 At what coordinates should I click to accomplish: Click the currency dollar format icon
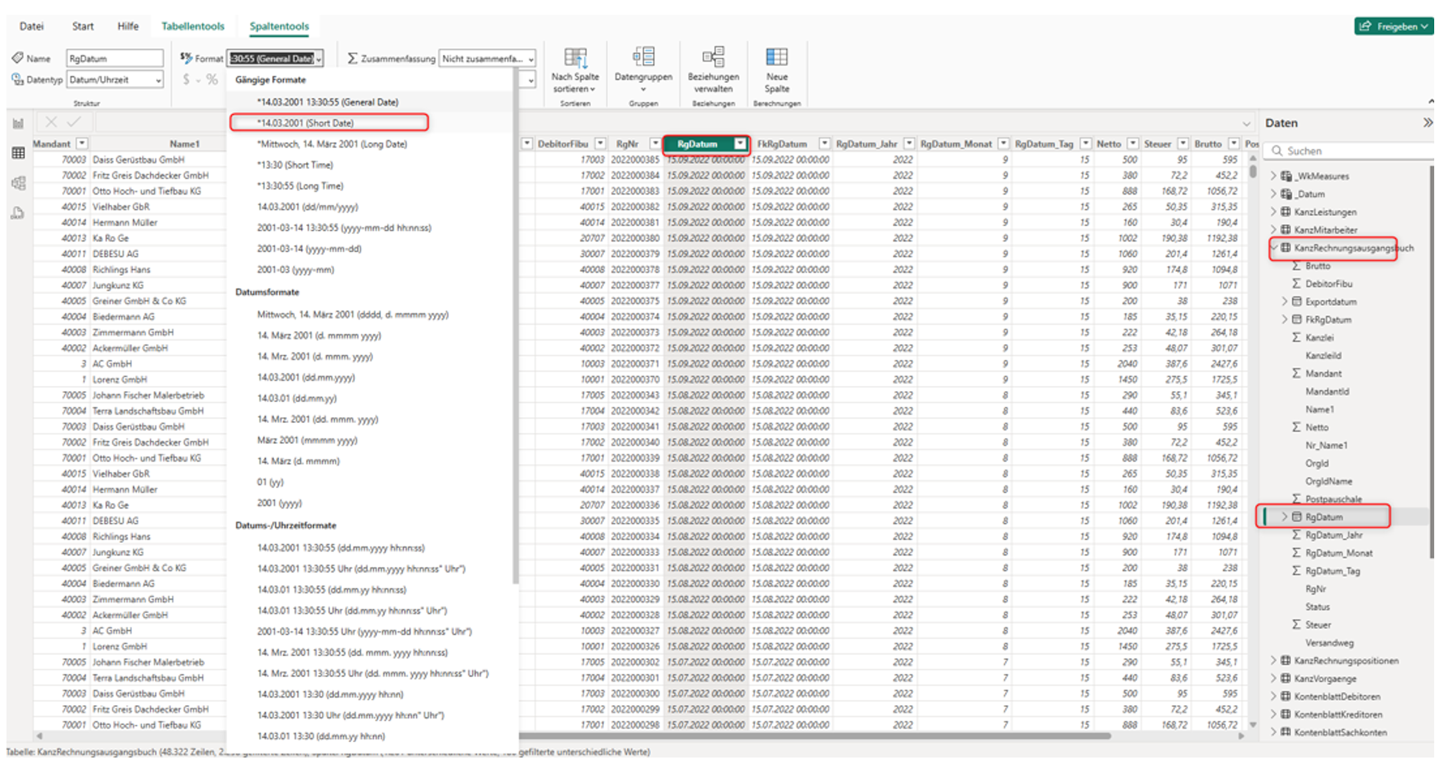tap(186, 79)
